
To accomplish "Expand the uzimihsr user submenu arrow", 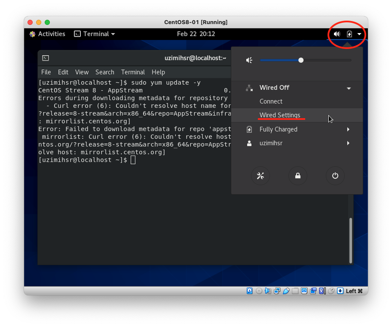I will tap(348, 143).
